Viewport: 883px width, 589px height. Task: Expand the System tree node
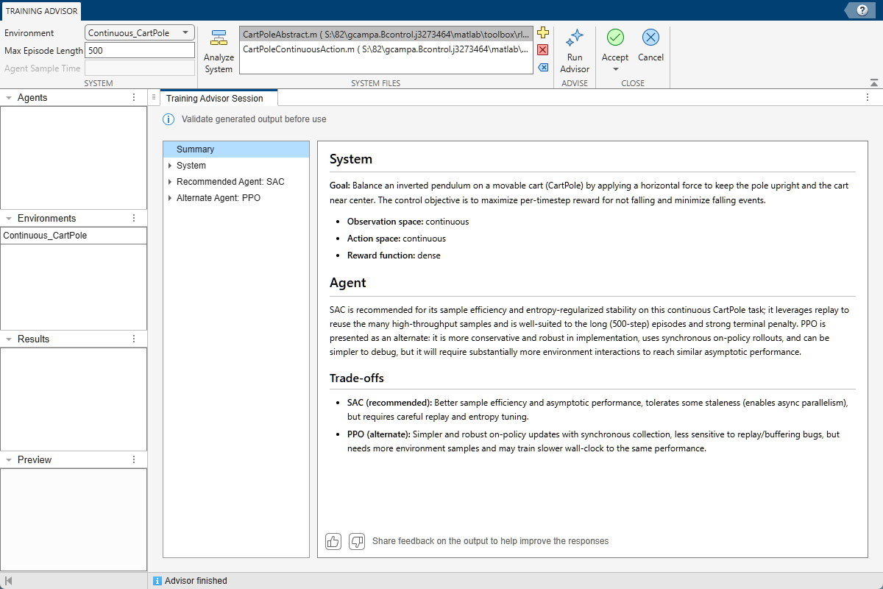(x=170, y=166)
